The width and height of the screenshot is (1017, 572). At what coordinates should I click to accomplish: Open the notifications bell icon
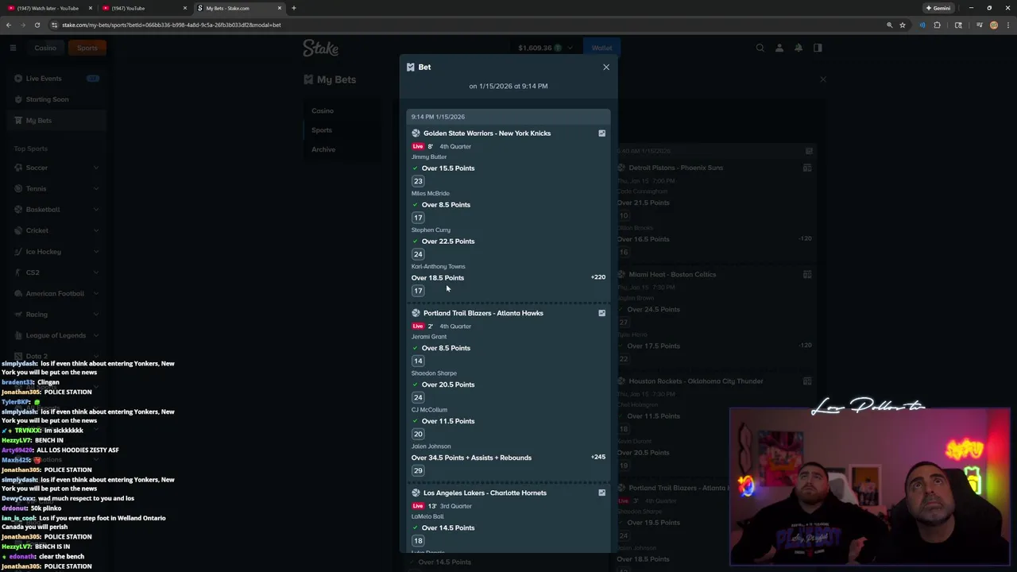[799, 48]
